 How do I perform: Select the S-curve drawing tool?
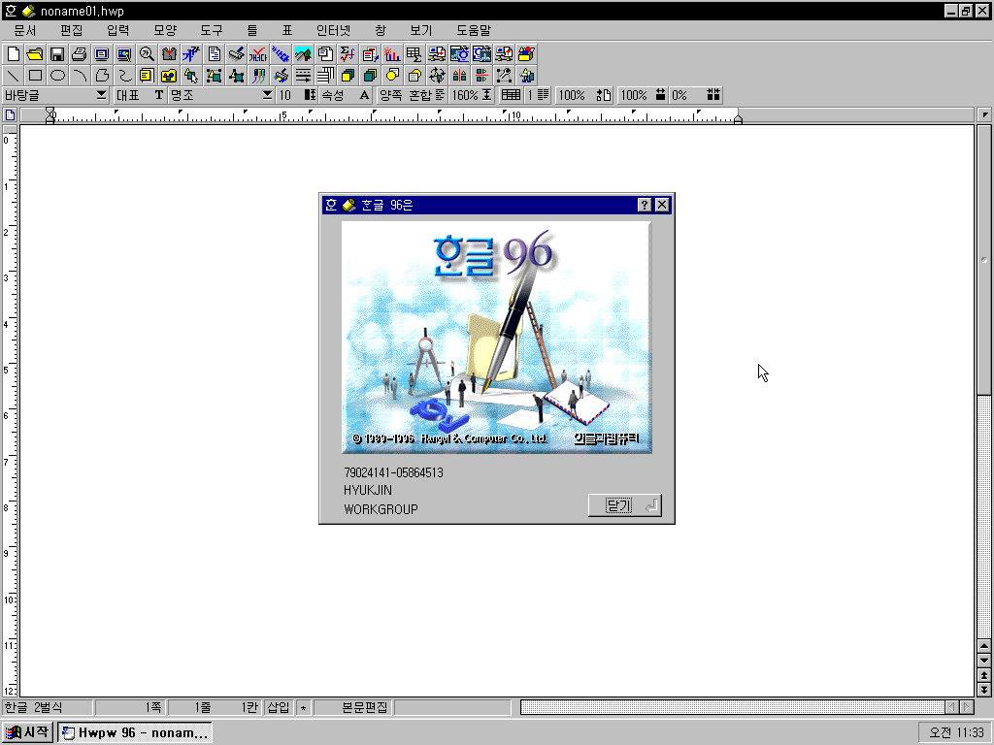[124, 76]
